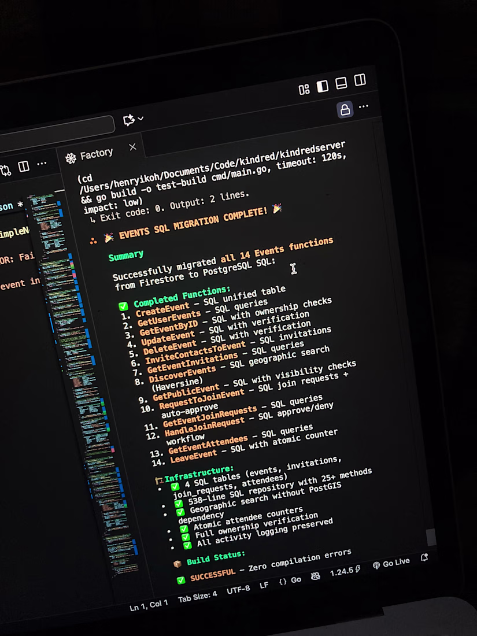
Task: Change the LF end-of-line setting
Action: tap(264, 586)
